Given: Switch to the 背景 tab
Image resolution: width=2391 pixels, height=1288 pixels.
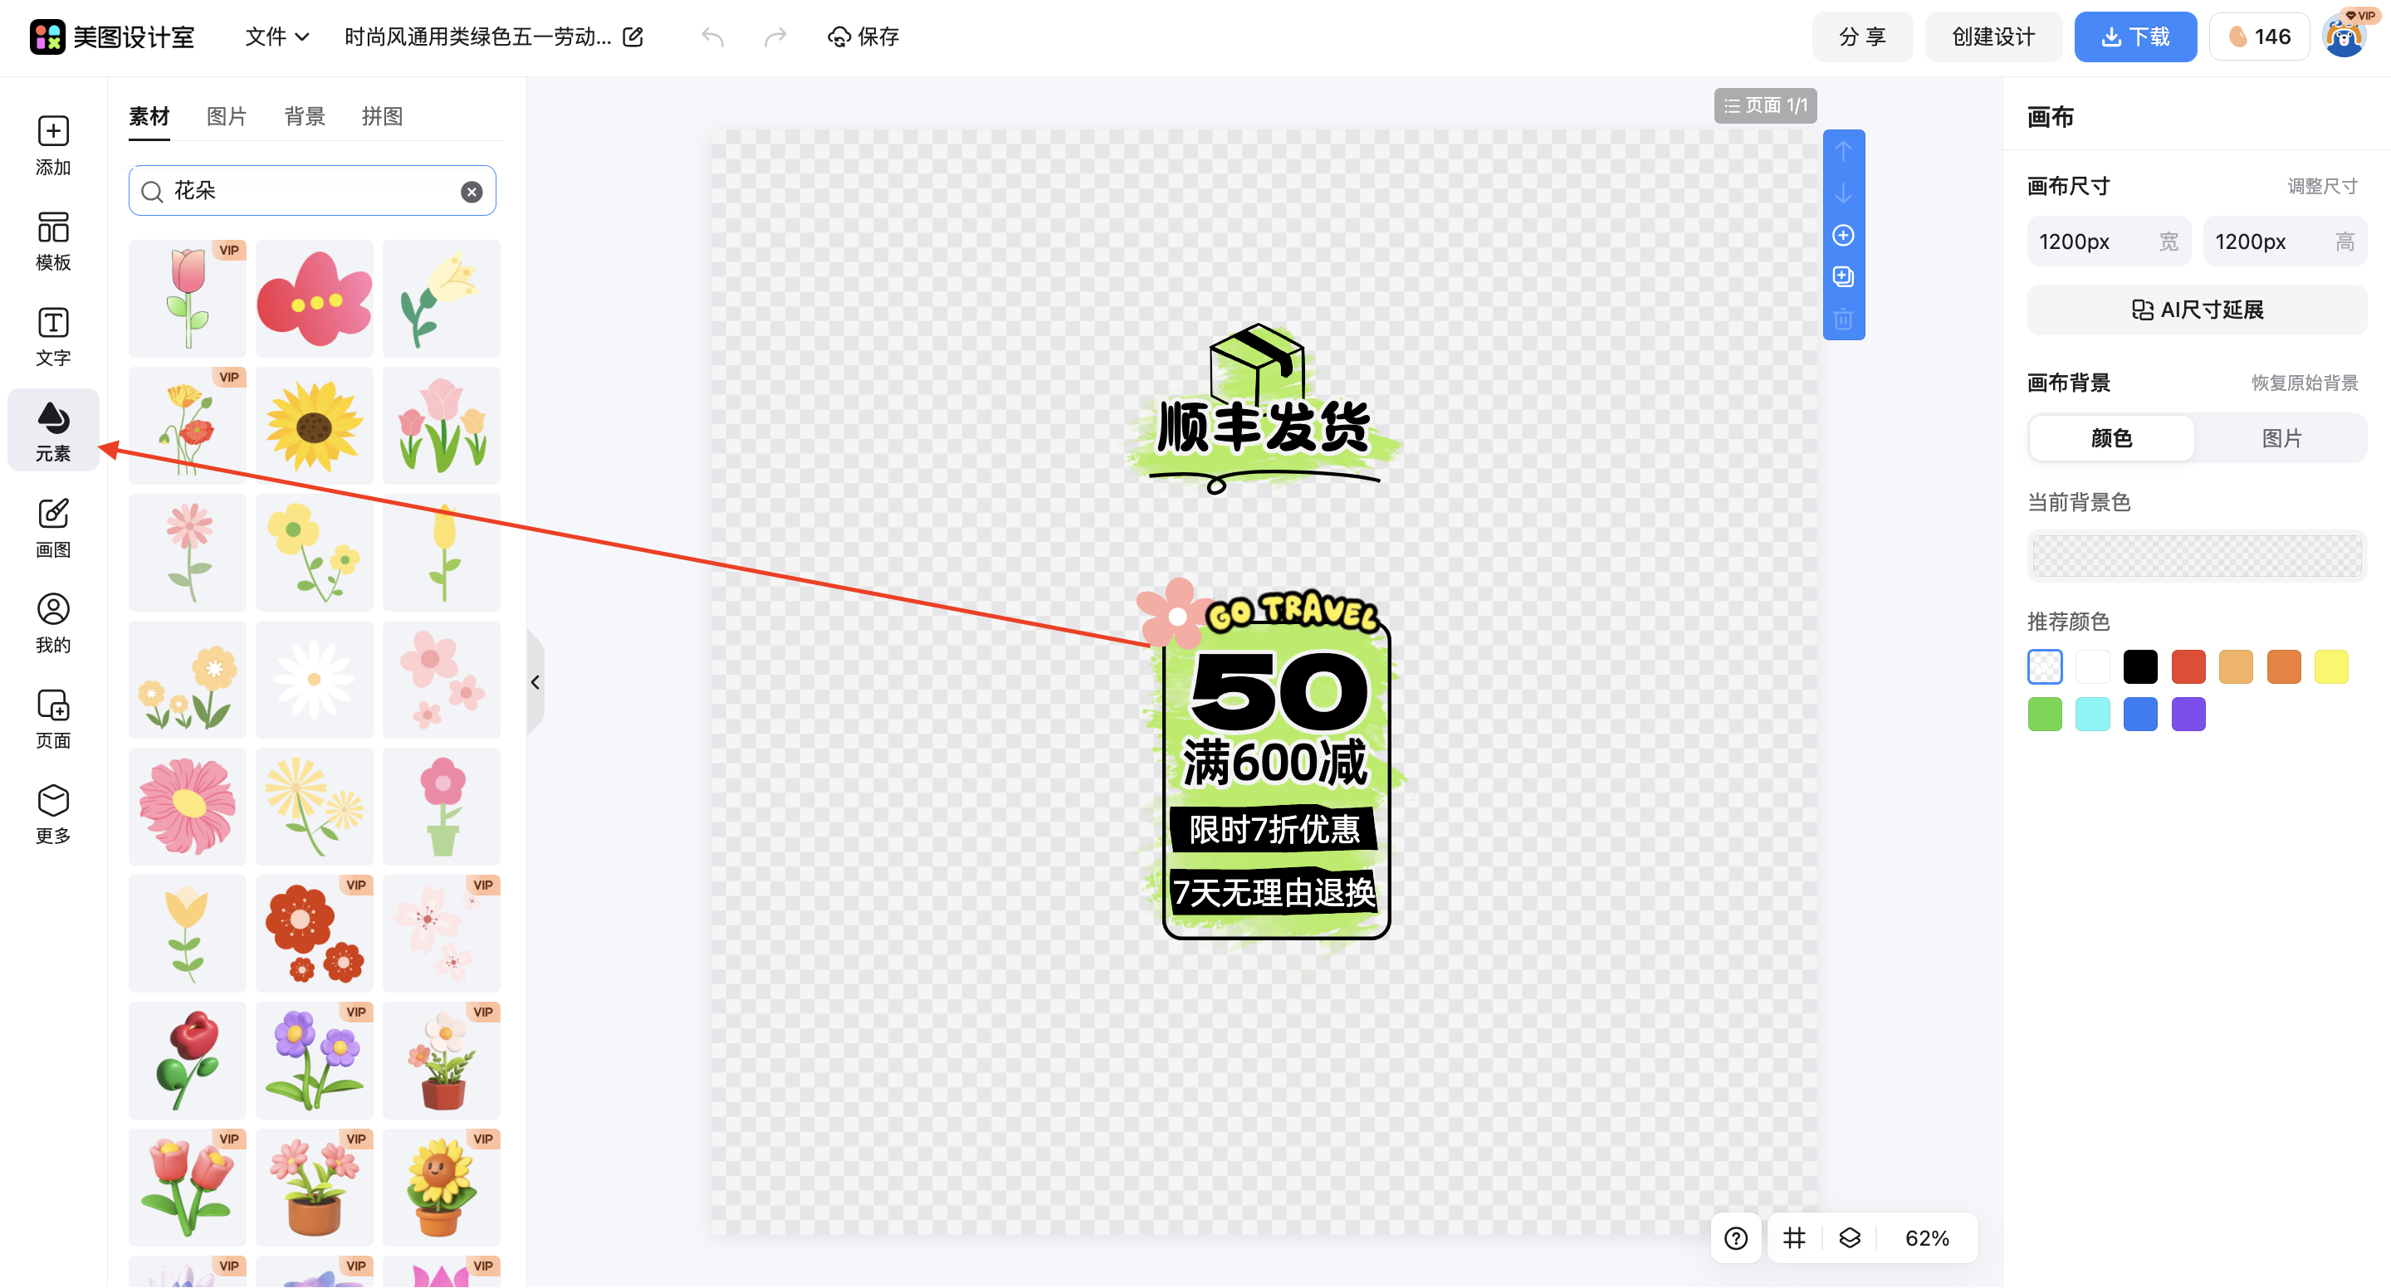Looking at the screenshot, I should [305, 116].
